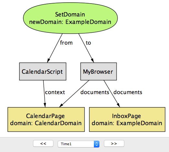Image resolution: width=169 pixels, height=152 pixels.
Task: Click the left 'documents' edge label
Action: [x=95, y=92]
